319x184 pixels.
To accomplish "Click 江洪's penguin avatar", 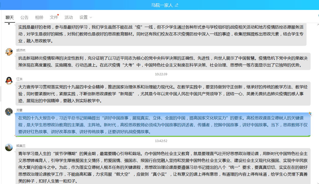I will tap(9, 81).
